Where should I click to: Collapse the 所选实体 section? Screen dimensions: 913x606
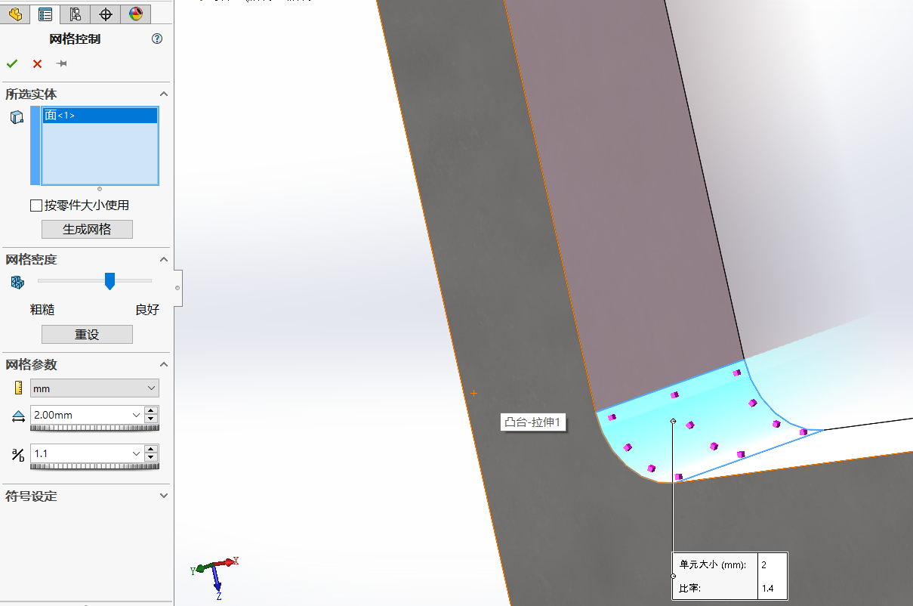click(x=163, y=94)
